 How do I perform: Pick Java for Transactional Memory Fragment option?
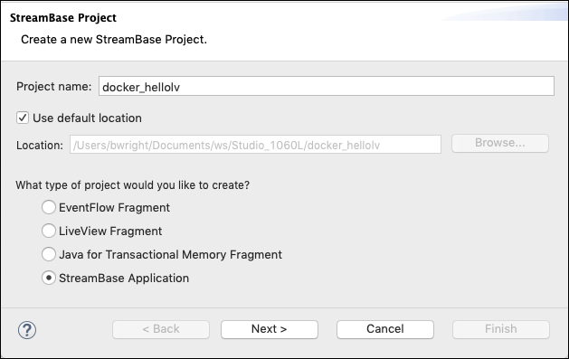49,255
